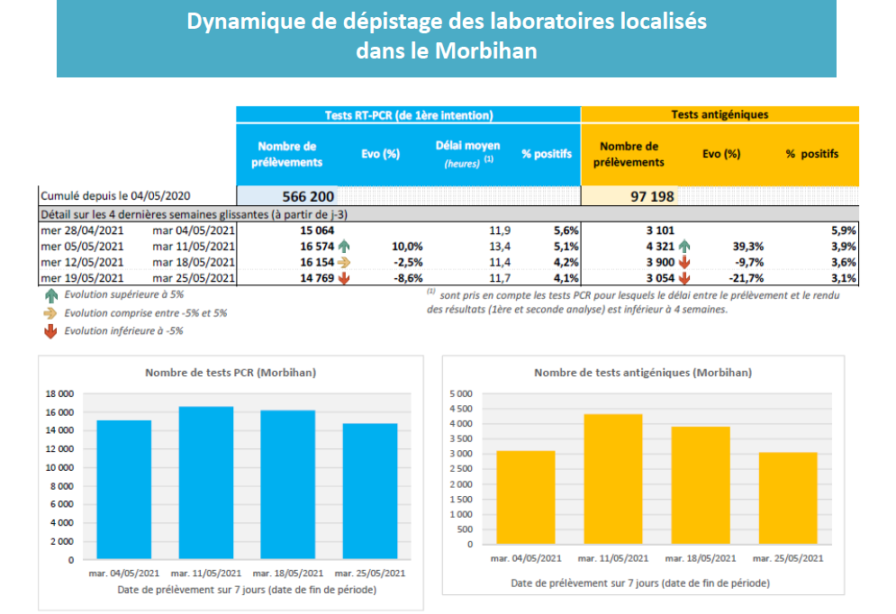
Task: Click the red down arrow beside 3 054
Action: coord(684,278)
